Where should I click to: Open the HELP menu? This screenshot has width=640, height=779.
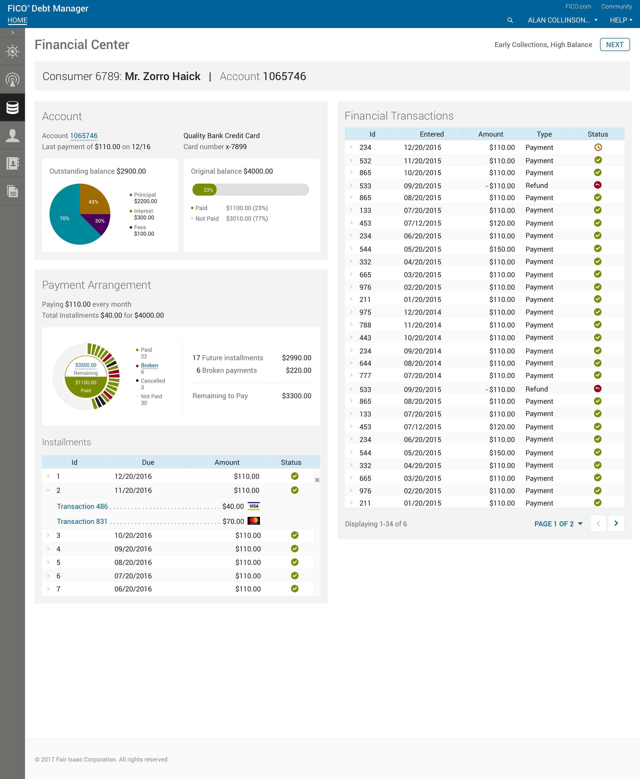[621, 20]
